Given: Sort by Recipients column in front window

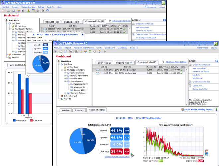Looking at the screenshot, I should click(151, 67).
